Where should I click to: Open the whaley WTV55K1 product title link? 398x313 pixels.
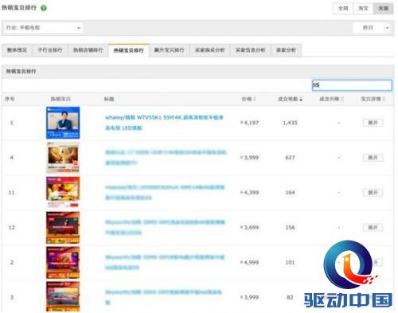click(x=164, y=123)
